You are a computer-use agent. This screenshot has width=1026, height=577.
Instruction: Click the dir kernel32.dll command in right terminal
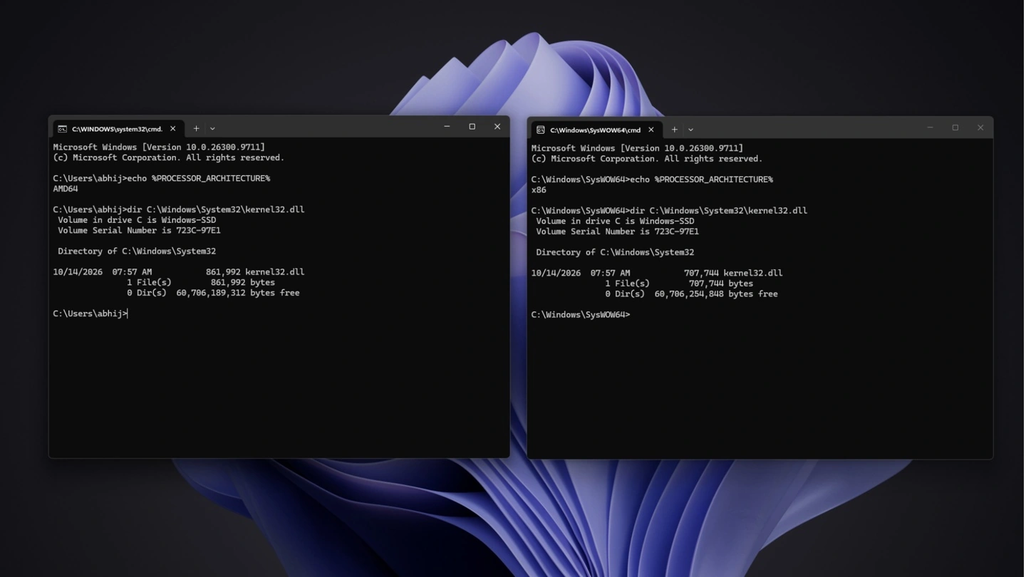coord(719,211)
